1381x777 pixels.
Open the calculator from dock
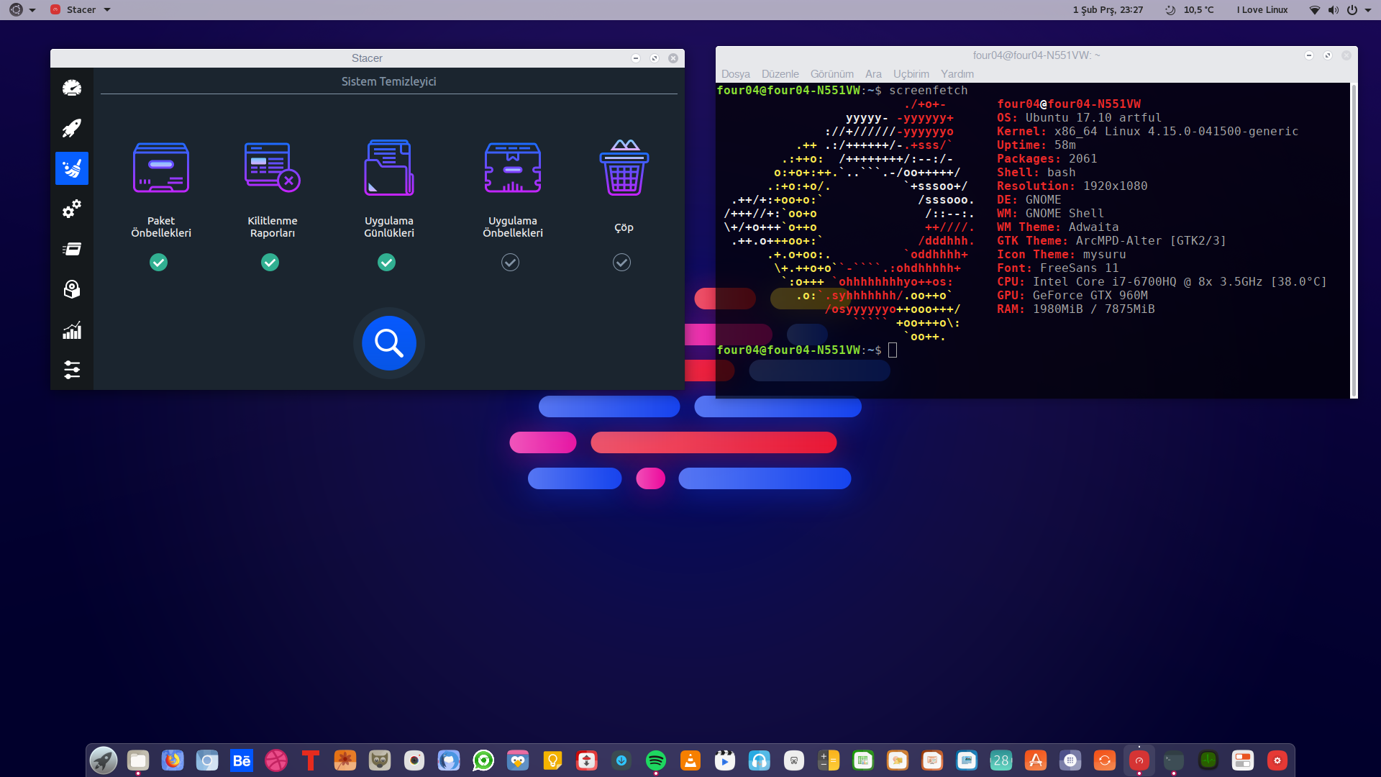[829, 760]
